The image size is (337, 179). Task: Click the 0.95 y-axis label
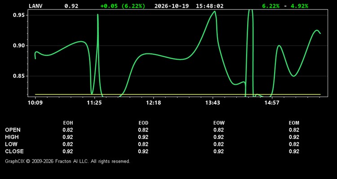point(19,15)
